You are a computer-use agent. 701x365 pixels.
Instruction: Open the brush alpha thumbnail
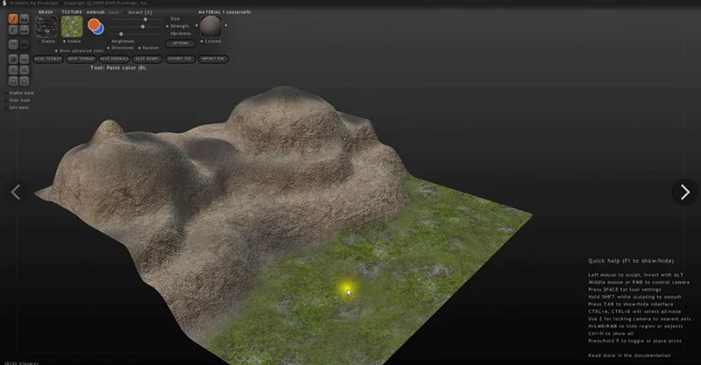tap(46, 26)
